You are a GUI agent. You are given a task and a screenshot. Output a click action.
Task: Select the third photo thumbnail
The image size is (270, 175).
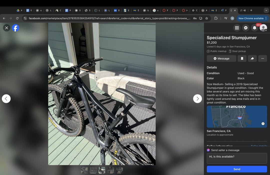(102, 170)
